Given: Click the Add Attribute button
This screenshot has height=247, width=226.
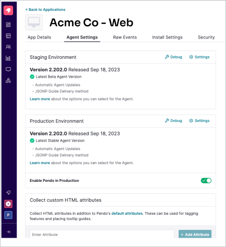Looking at the screenshot, I should (x=195, y=234).
